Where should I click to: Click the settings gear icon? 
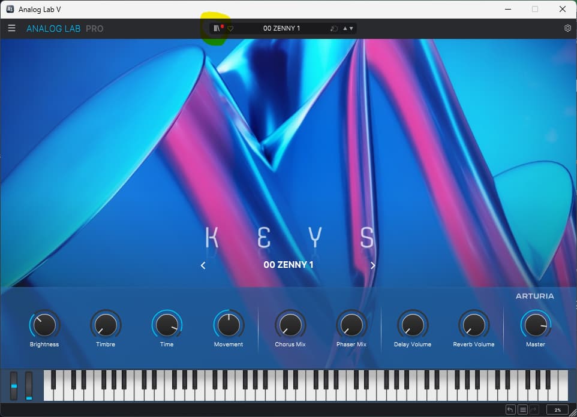(x=567, y=28)
